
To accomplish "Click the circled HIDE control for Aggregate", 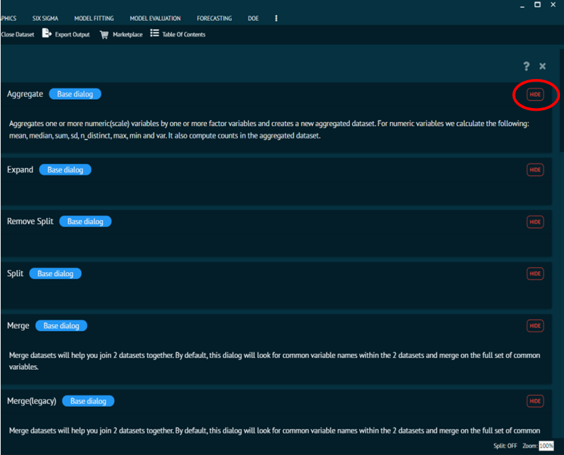I will pos(535,95).
